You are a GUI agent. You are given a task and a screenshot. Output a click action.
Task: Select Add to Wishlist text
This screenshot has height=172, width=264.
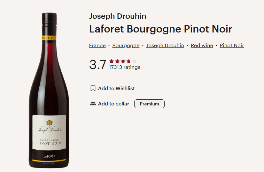116,89
